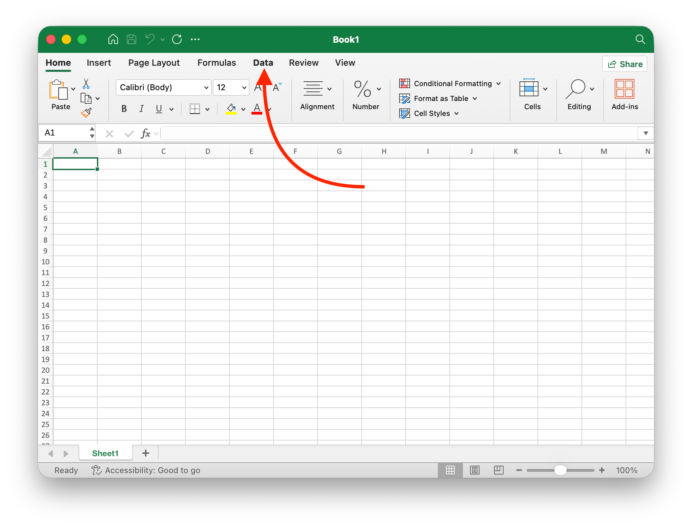This screenshot has height=528, width=692.
Task: Switch to the Formulas tab
Action: (x=217, y=63)
